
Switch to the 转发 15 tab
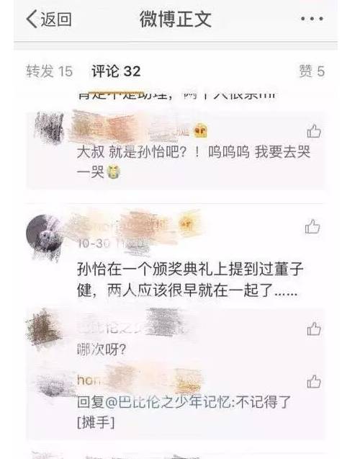(x=49, y=71)
